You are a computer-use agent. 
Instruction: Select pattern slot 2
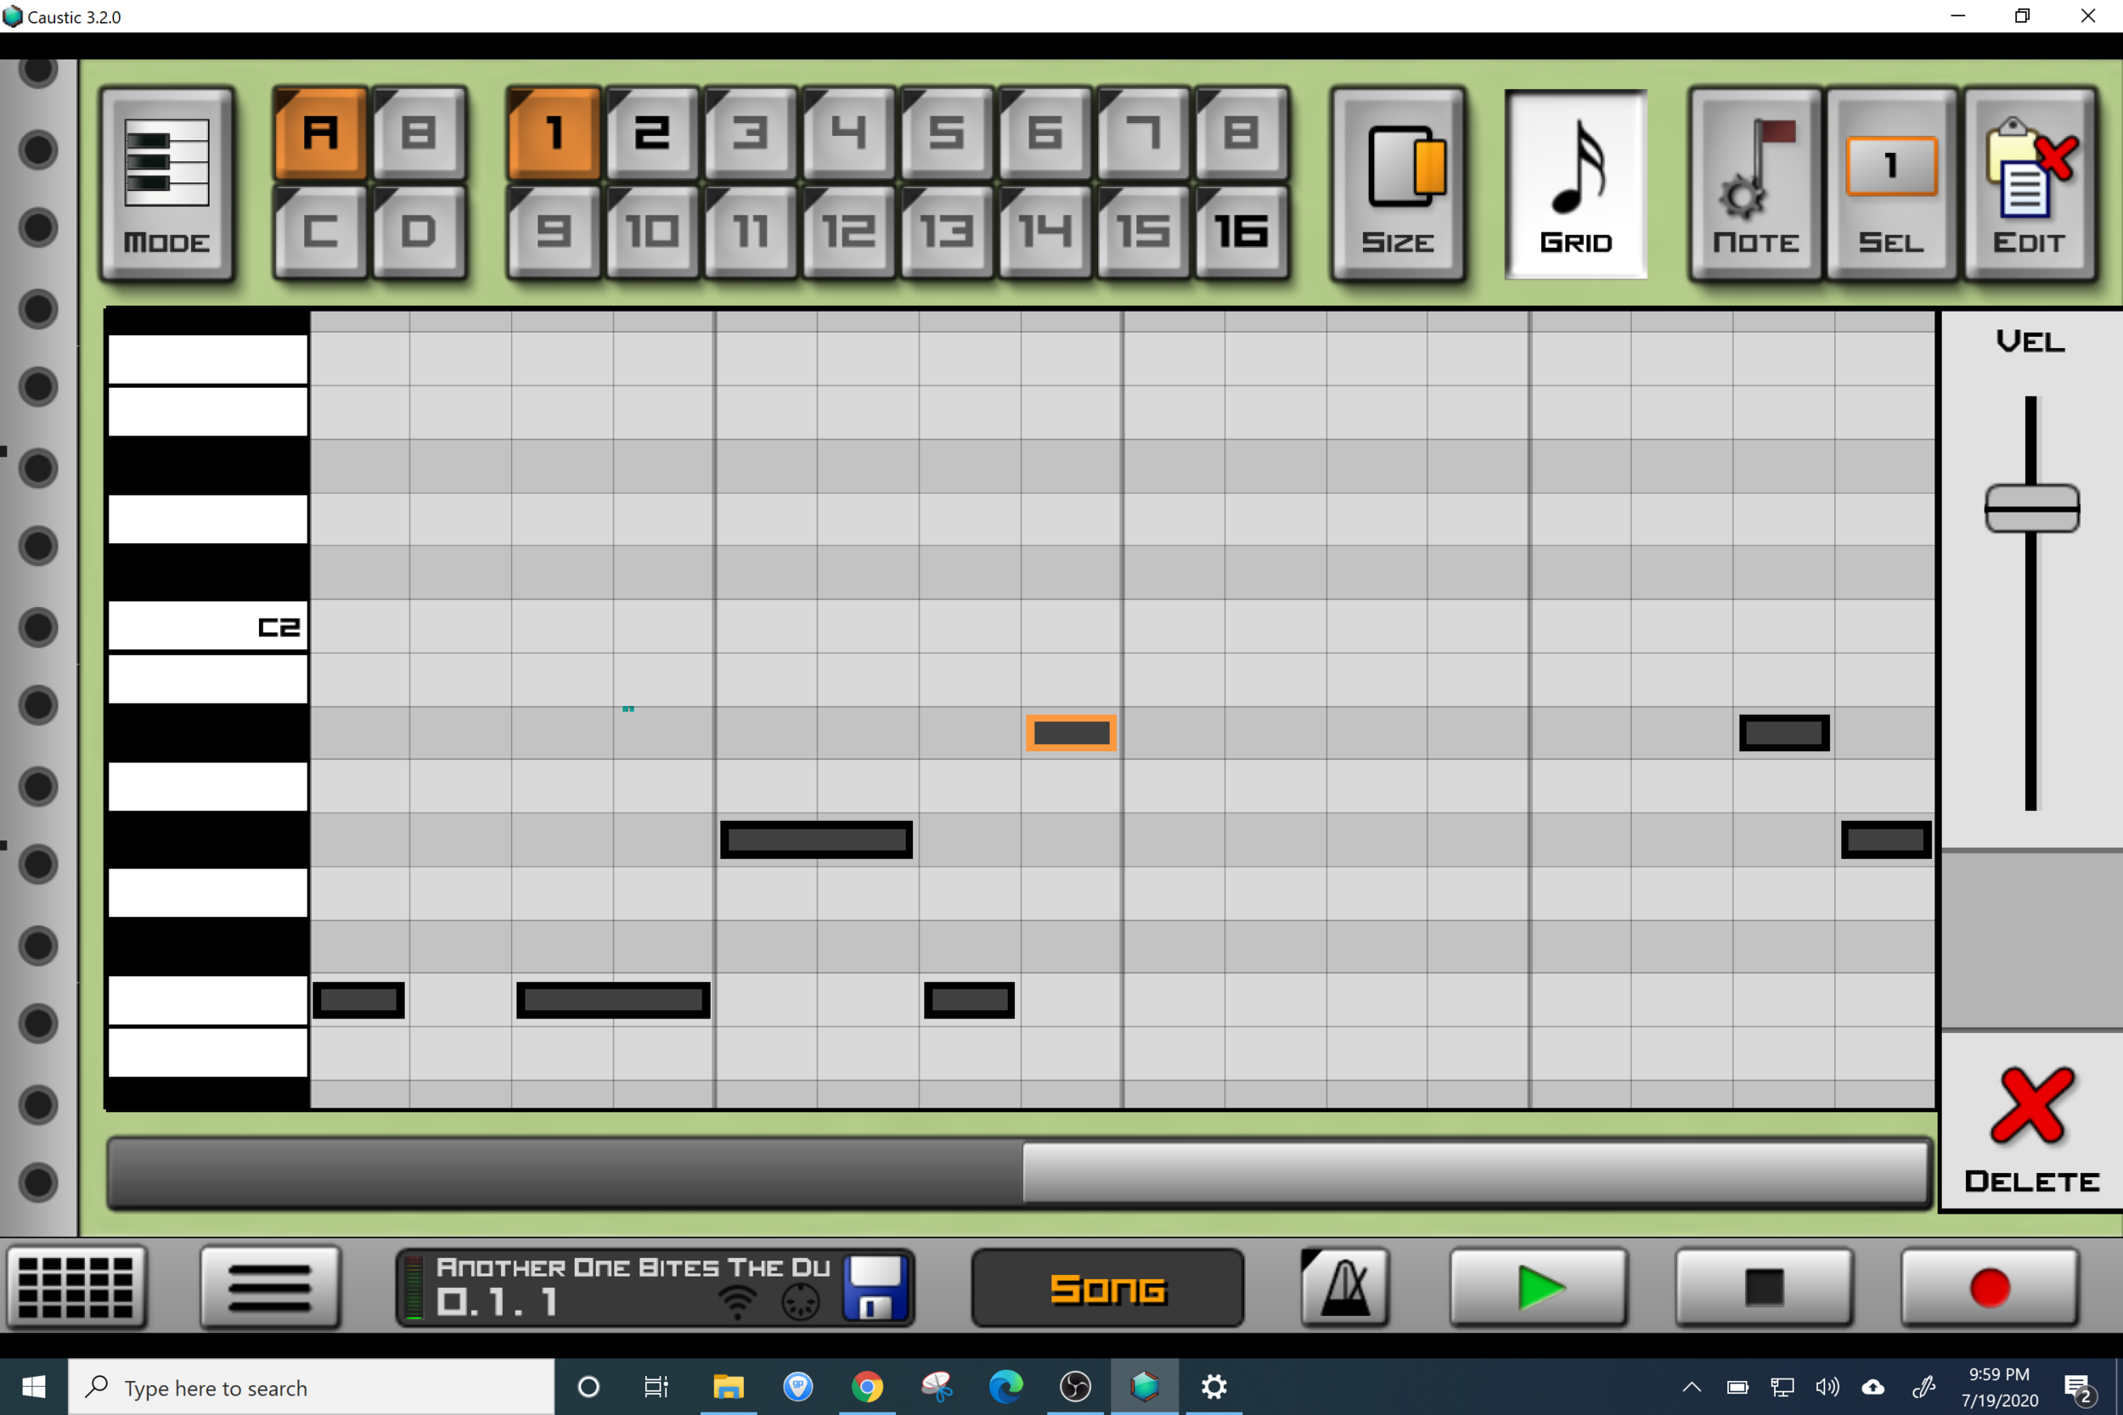pos(651,133)
